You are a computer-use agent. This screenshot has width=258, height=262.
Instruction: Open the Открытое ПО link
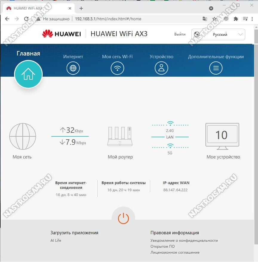click(x=162, y=246)
